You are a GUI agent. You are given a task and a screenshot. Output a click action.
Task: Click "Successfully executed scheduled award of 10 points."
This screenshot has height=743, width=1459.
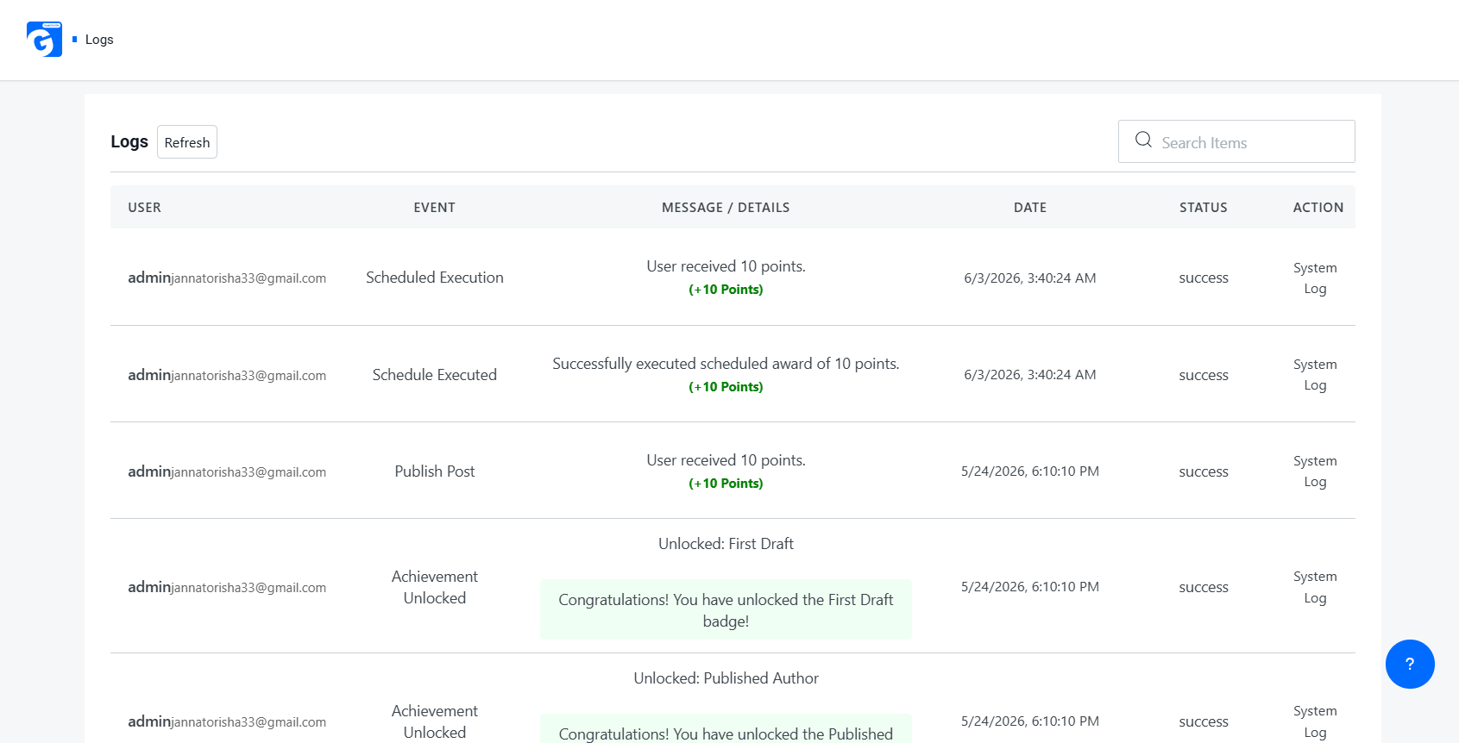coord(726,364)
